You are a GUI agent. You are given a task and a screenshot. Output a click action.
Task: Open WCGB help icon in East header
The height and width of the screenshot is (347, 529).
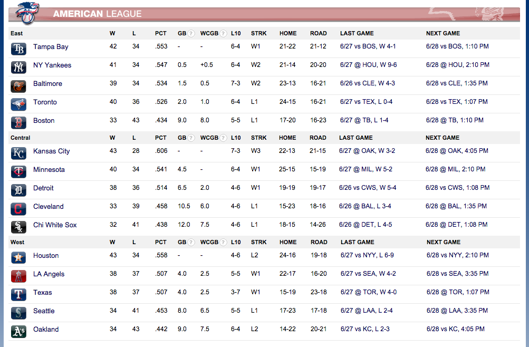click(x=223, y=33)
